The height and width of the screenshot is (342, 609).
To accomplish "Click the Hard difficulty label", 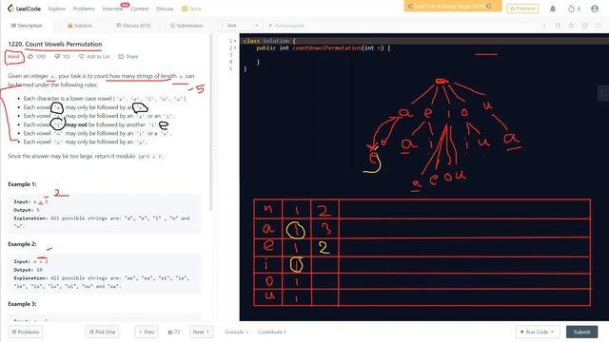I will click(13, 57).
